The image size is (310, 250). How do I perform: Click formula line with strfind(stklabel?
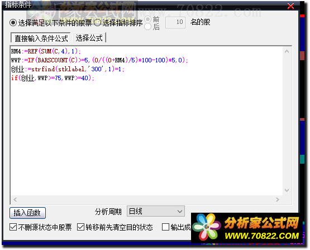click(68, 69)
